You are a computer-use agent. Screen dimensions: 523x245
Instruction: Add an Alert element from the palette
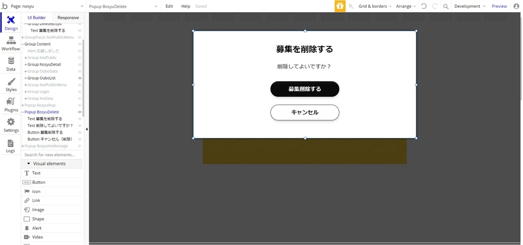point(51,228)
